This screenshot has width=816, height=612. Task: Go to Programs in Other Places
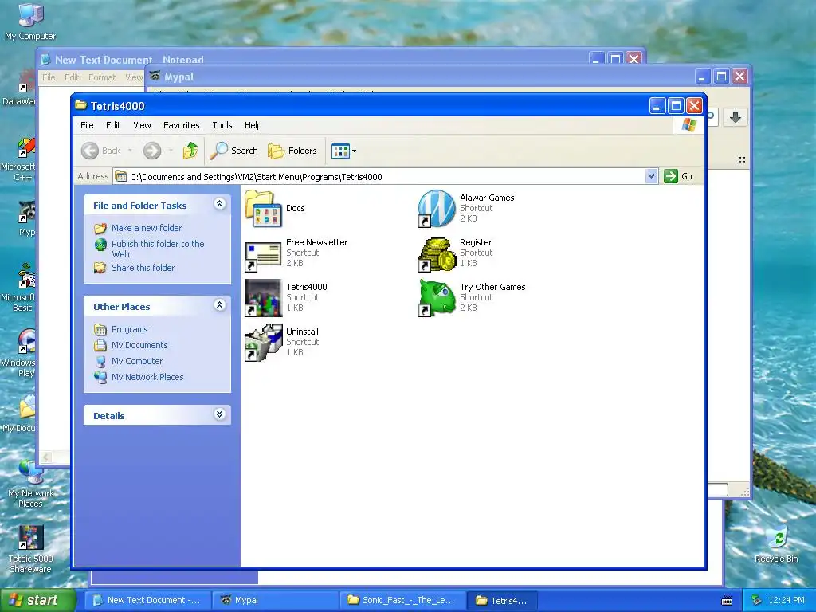pos(129,329)
